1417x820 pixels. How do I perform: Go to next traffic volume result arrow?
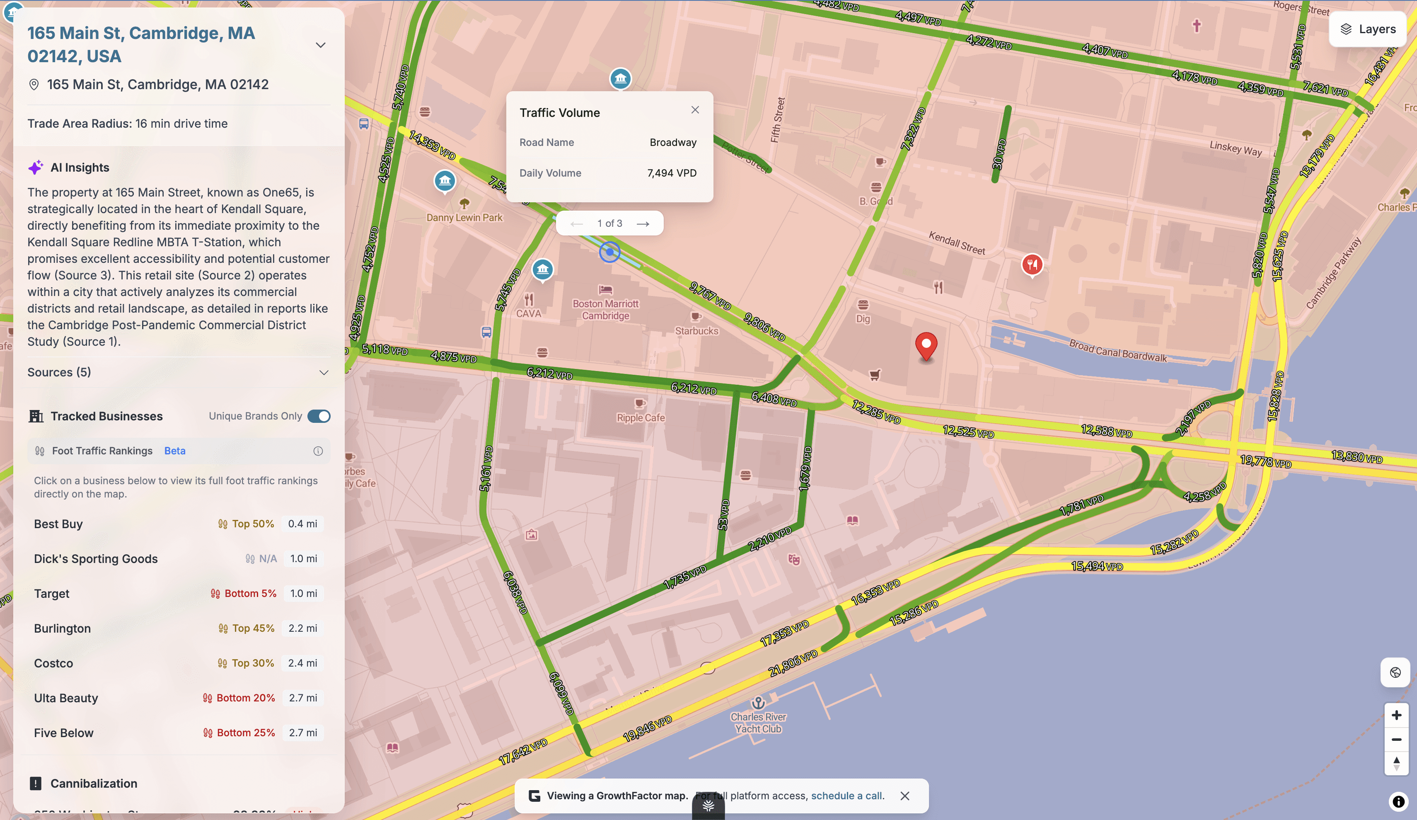643,224
